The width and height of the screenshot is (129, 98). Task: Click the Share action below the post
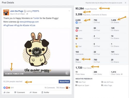[33, 92]
